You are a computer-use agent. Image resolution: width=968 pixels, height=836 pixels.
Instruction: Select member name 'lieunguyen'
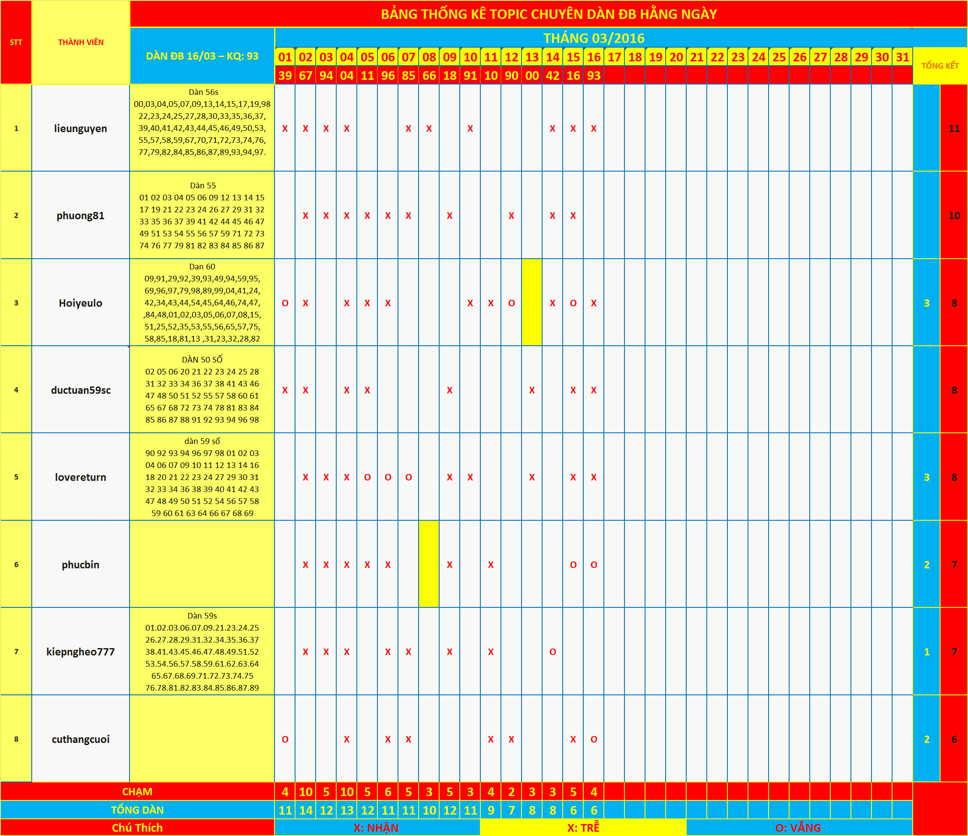click(x=80, y=129)
